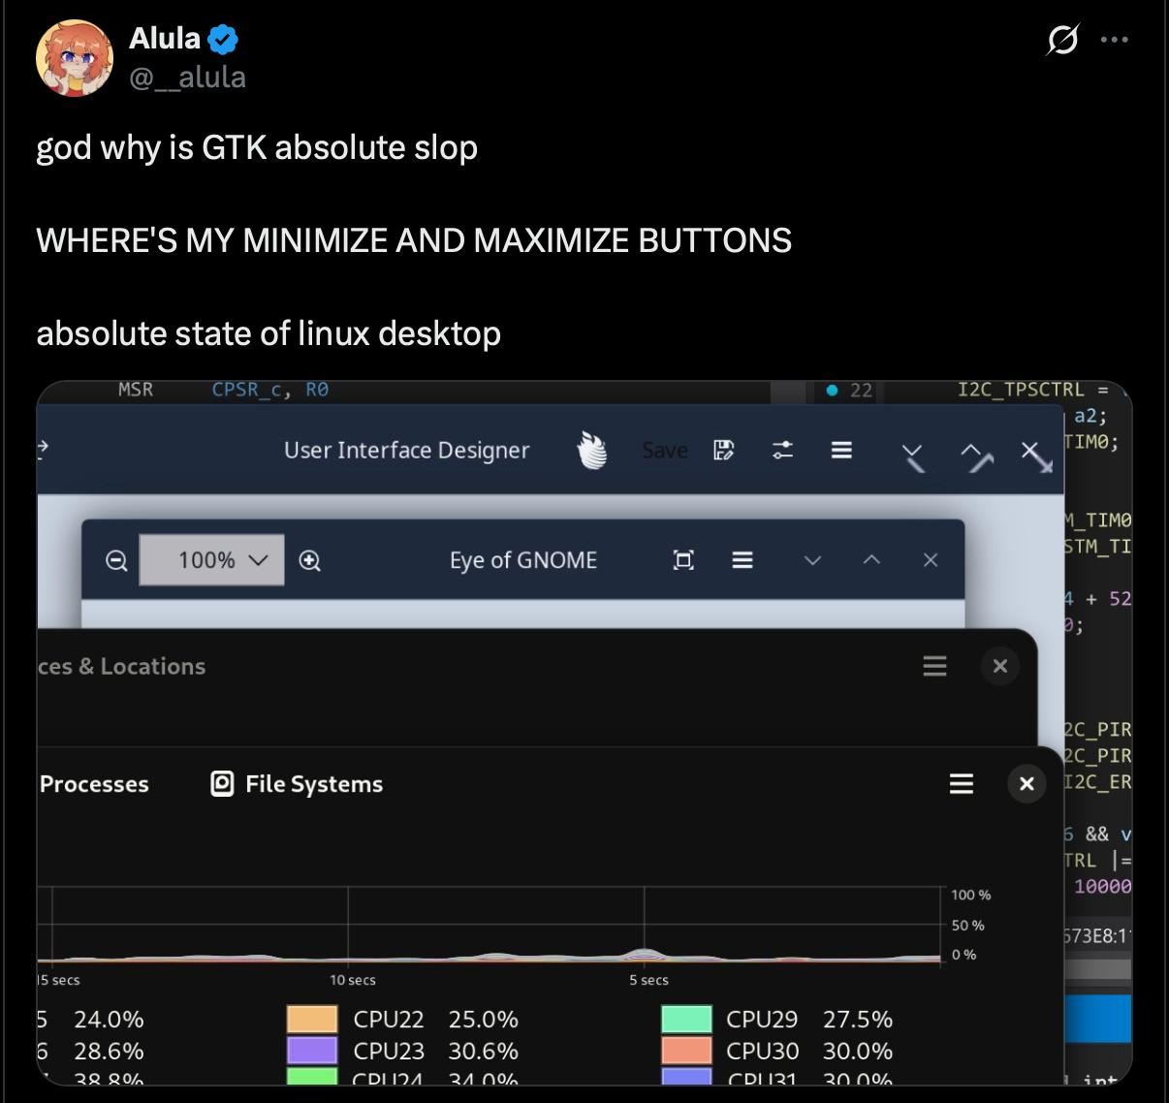Open the sliders settings icon in User Interface Designer
The height and width of the screenshot is (1103, 1169).
[782, 450]
